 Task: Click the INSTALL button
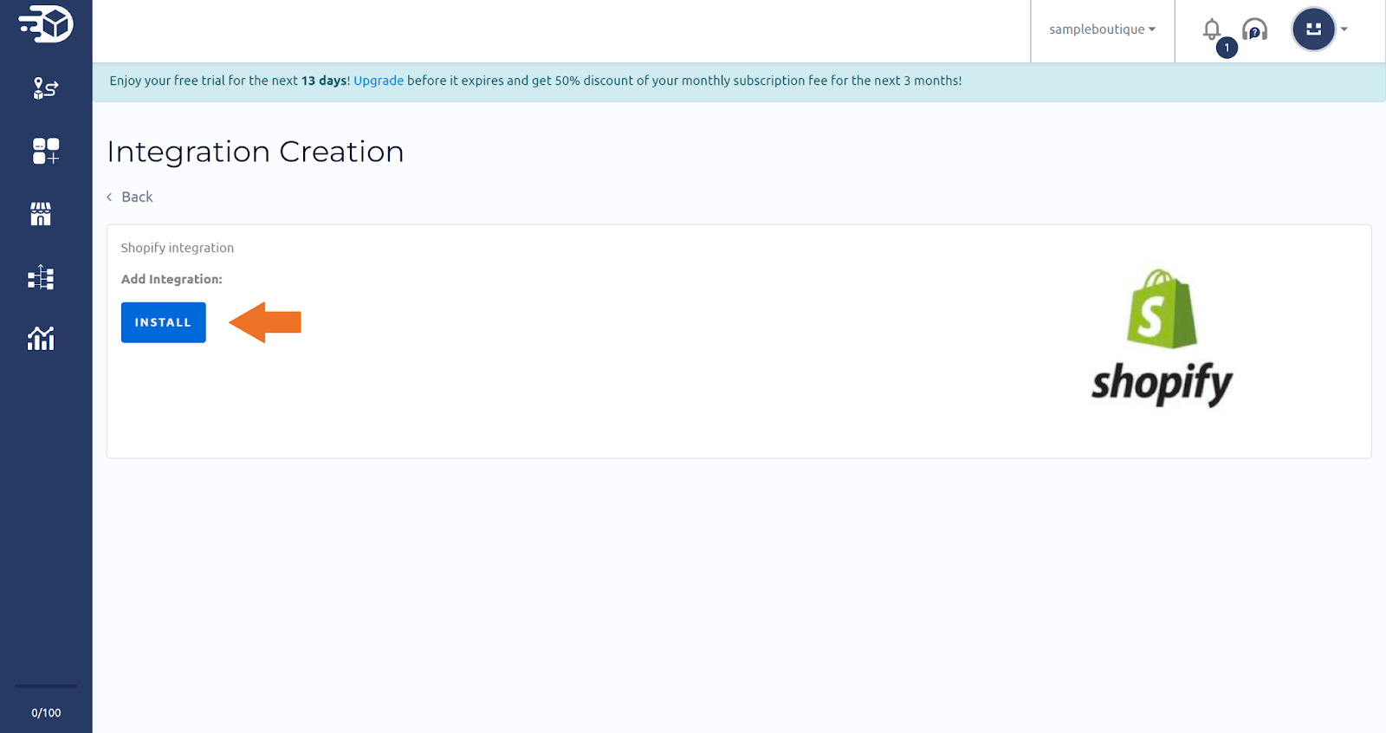click(164, 322)
